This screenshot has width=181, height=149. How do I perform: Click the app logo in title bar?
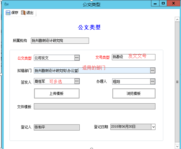[x=6, y=4]
